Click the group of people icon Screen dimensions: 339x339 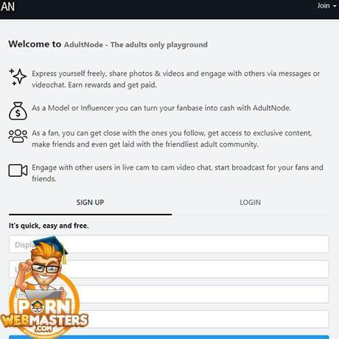click(x=18, y=136)
